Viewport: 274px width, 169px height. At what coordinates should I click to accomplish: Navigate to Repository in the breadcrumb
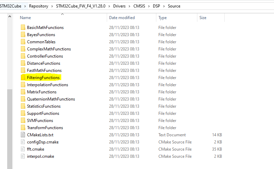(39, 6)
